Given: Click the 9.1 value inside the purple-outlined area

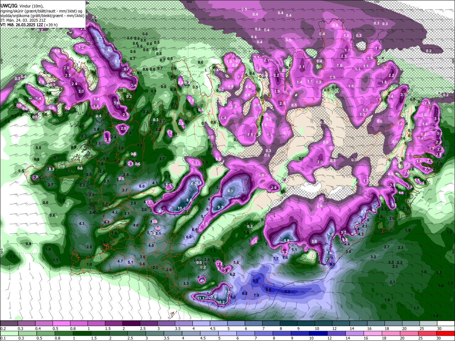Looking at the screenshot, I should click(220, 207).
